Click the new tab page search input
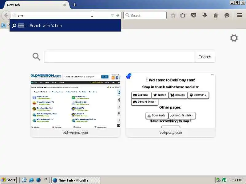The width and height of the screenshot is (246, 184). tap(120, 57)
